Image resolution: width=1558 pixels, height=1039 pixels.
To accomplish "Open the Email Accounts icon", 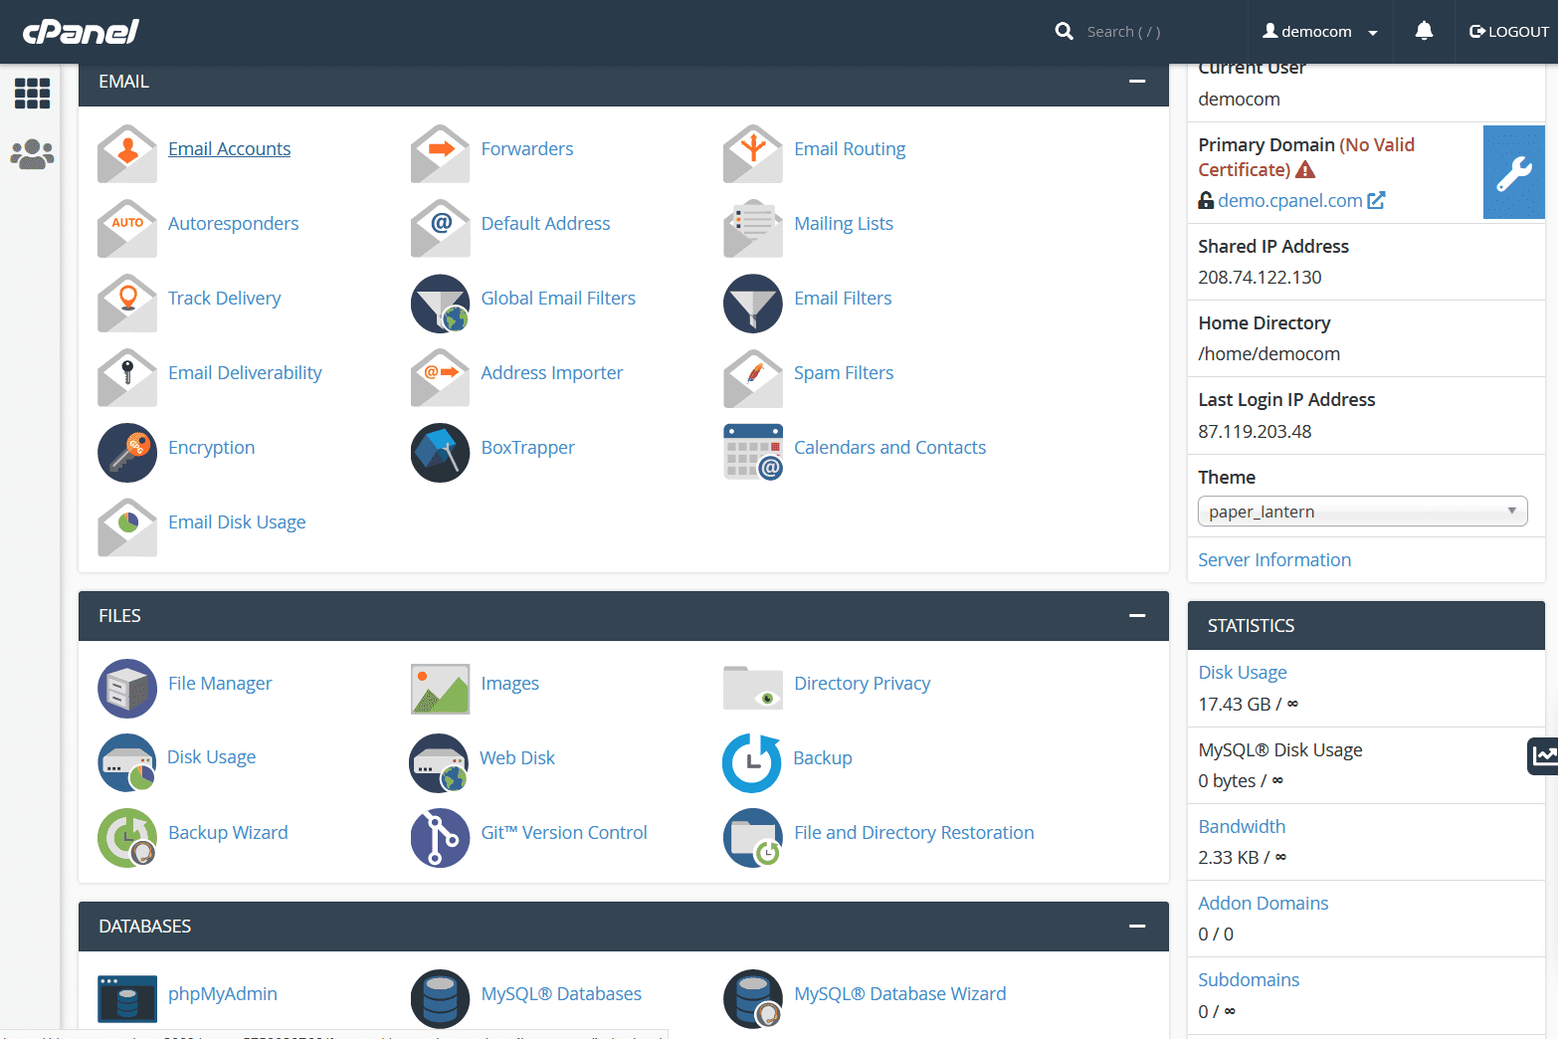I will click(126, 154).
